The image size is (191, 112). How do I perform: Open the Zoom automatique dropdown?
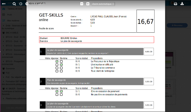[x=103, y=4]
